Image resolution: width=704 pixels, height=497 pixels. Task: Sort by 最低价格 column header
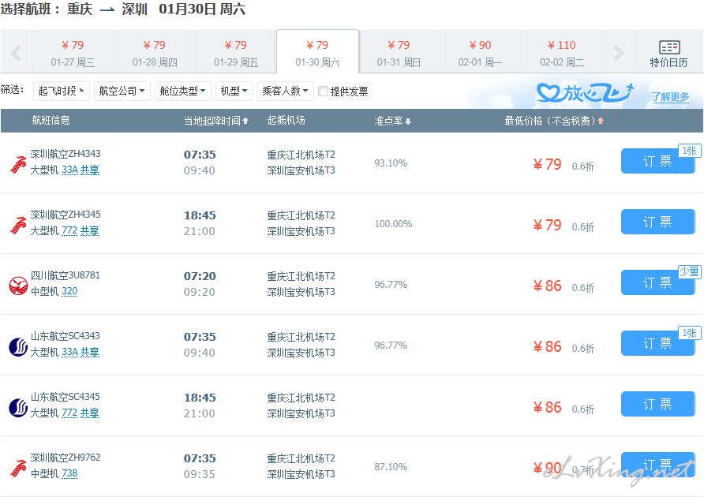554,121
